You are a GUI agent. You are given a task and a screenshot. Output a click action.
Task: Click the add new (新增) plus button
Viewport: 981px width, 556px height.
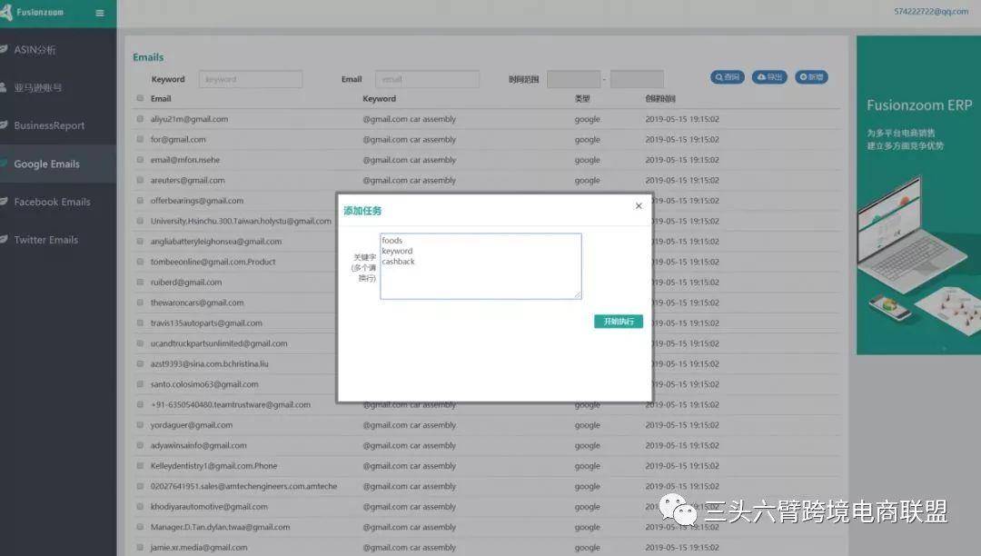pyautogui.click(x=811, y=77)
